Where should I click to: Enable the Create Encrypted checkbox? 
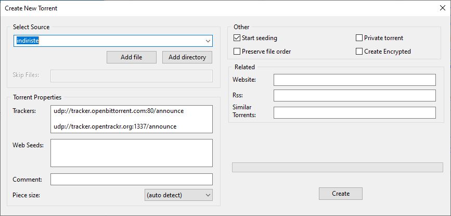359,52
